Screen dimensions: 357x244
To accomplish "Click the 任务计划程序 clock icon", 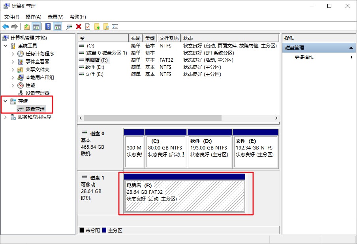I will coord(21,54).
